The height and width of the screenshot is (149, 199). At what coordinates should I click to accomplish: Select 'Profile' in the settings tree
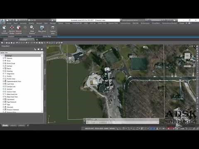9,76
